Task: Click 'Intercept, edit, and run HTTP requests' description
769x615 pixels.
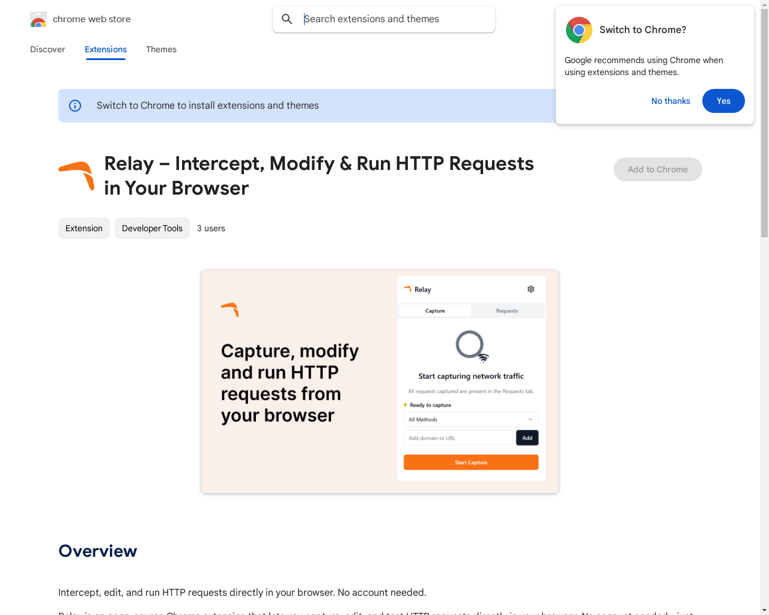Action: 242,592
